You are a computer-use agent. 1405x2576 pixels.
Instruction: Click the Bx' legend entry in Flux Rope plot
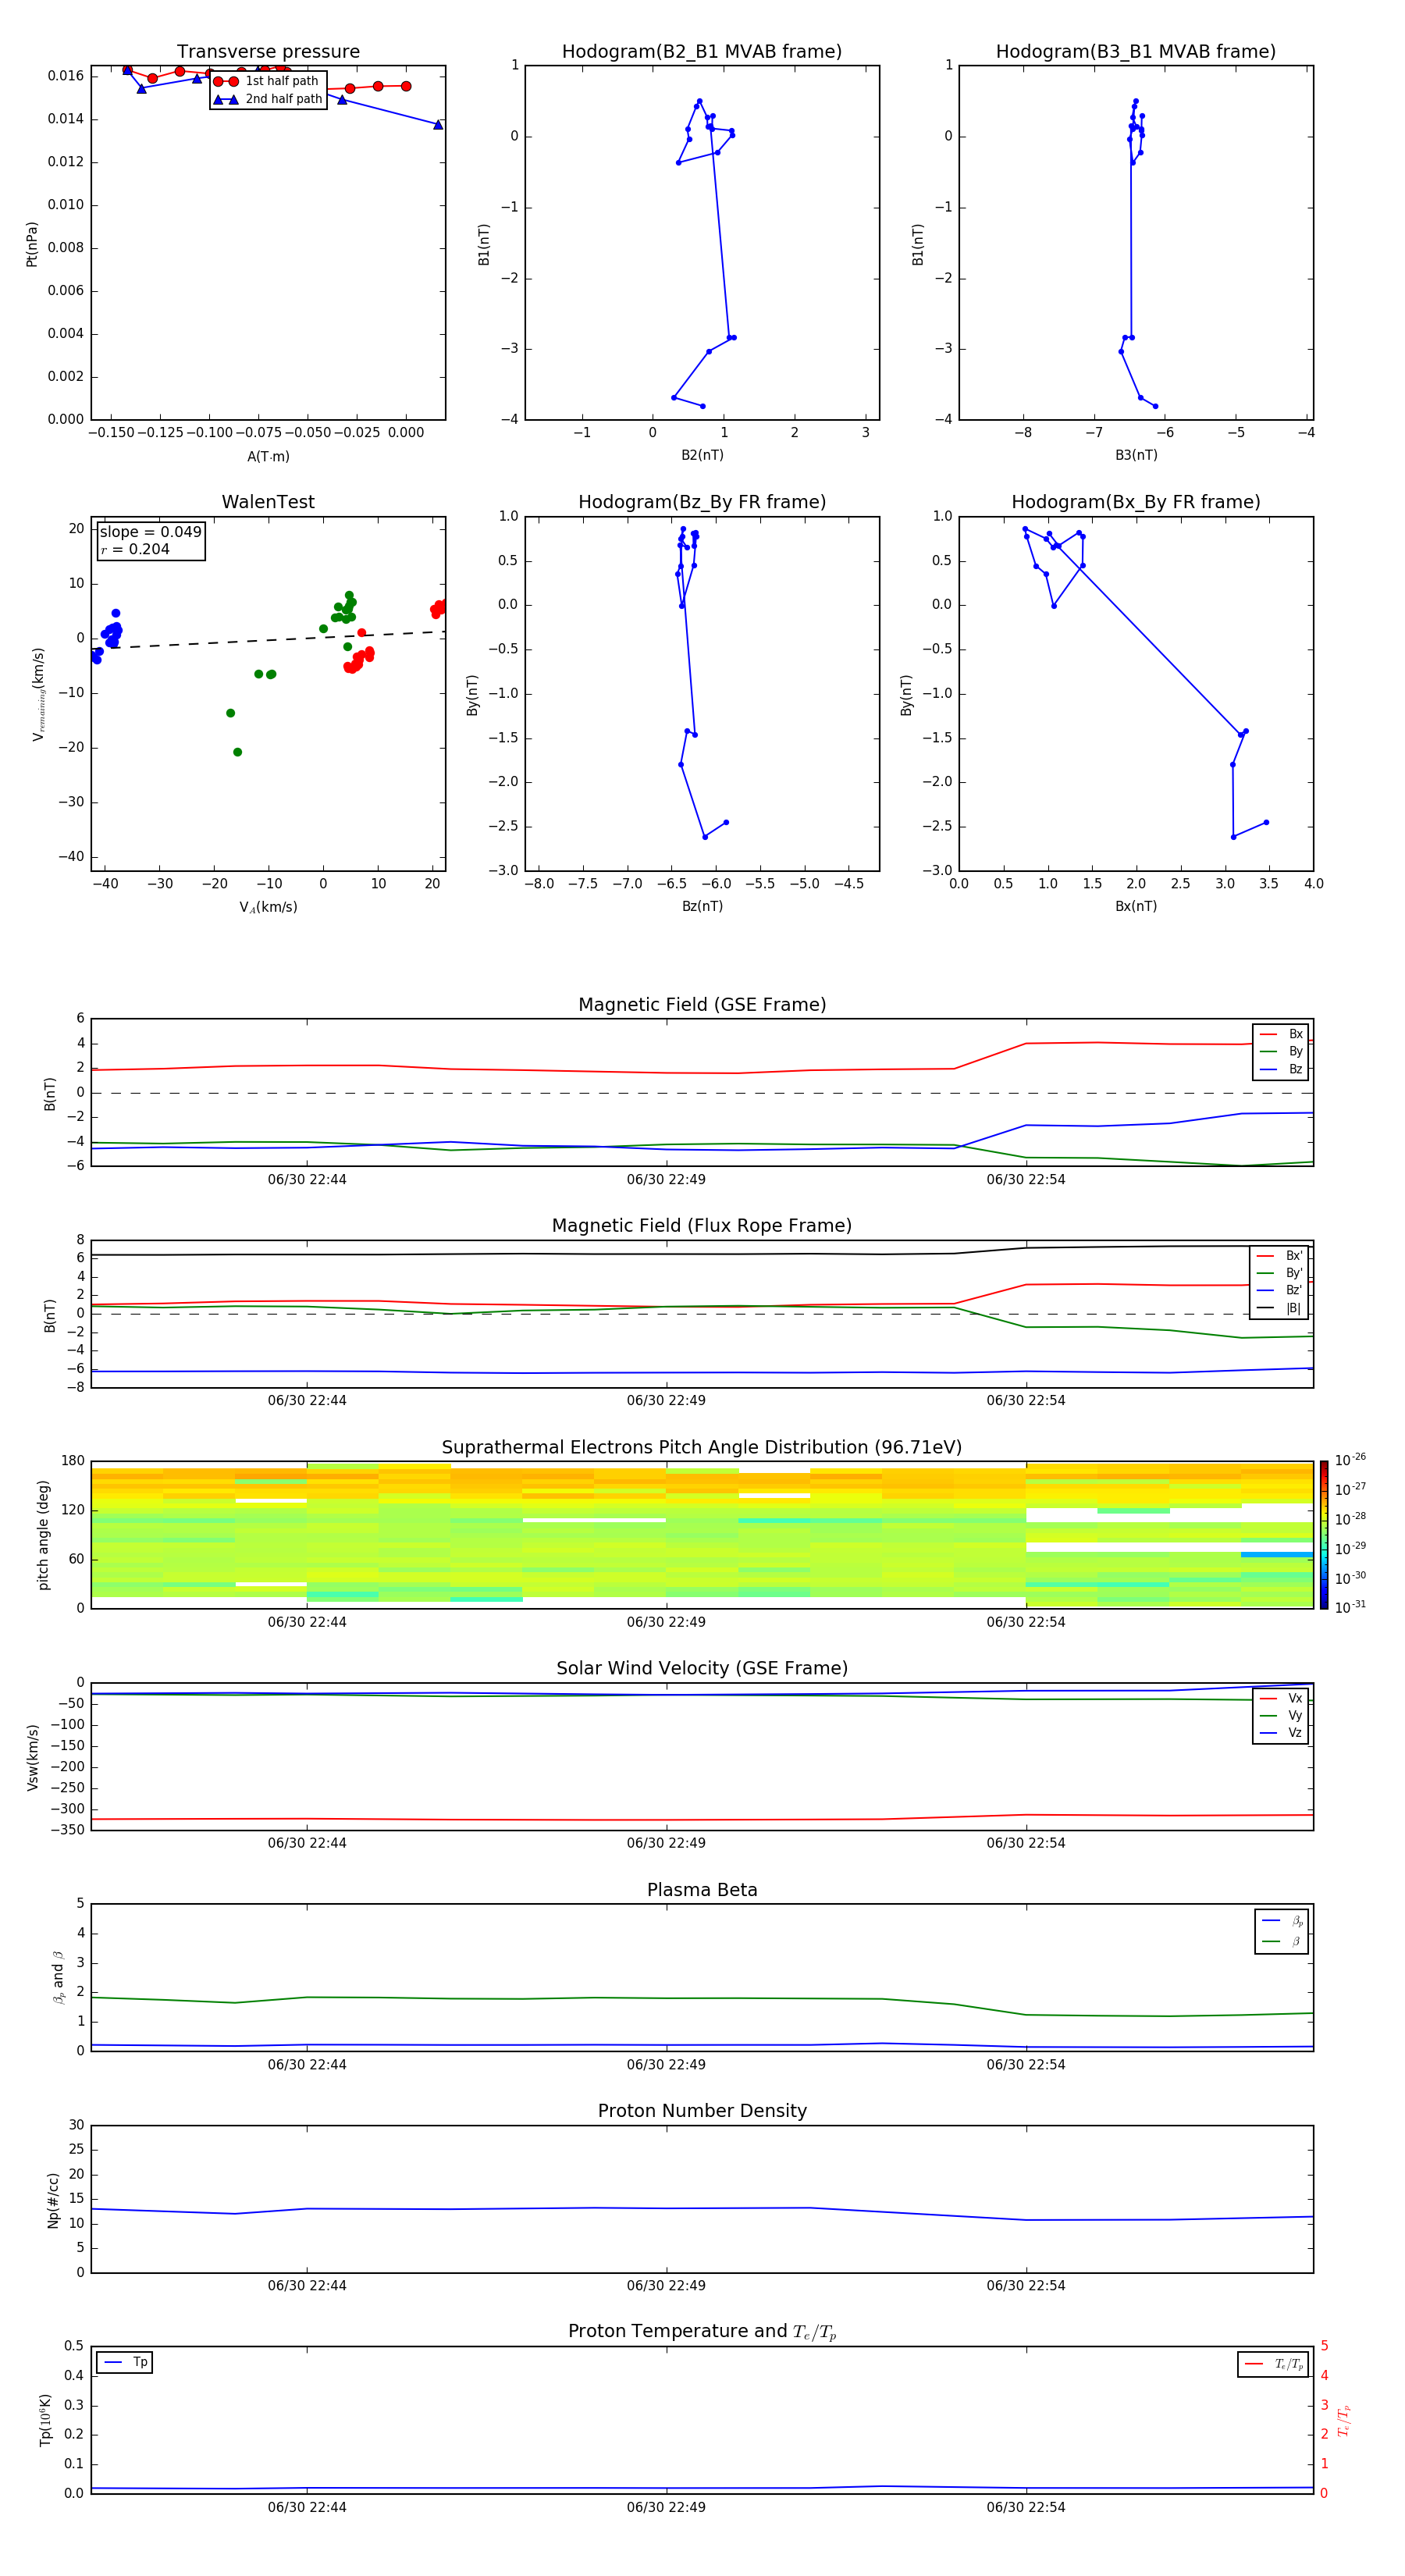1279,1256
